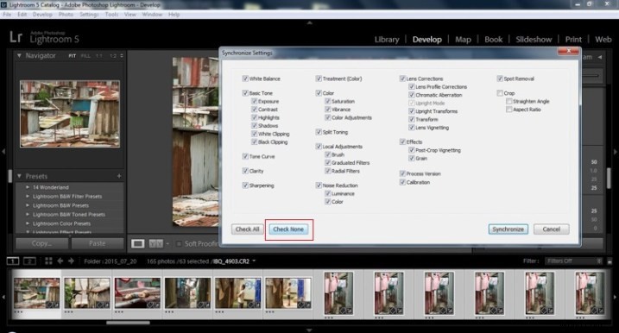Check Straighten Angle option

pyautogui.click(x=508, y=102)
